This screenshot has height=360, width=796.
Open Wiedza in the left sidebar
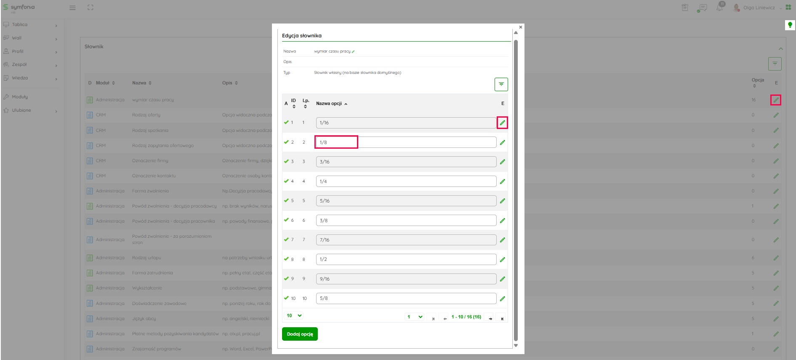point(20,78)
